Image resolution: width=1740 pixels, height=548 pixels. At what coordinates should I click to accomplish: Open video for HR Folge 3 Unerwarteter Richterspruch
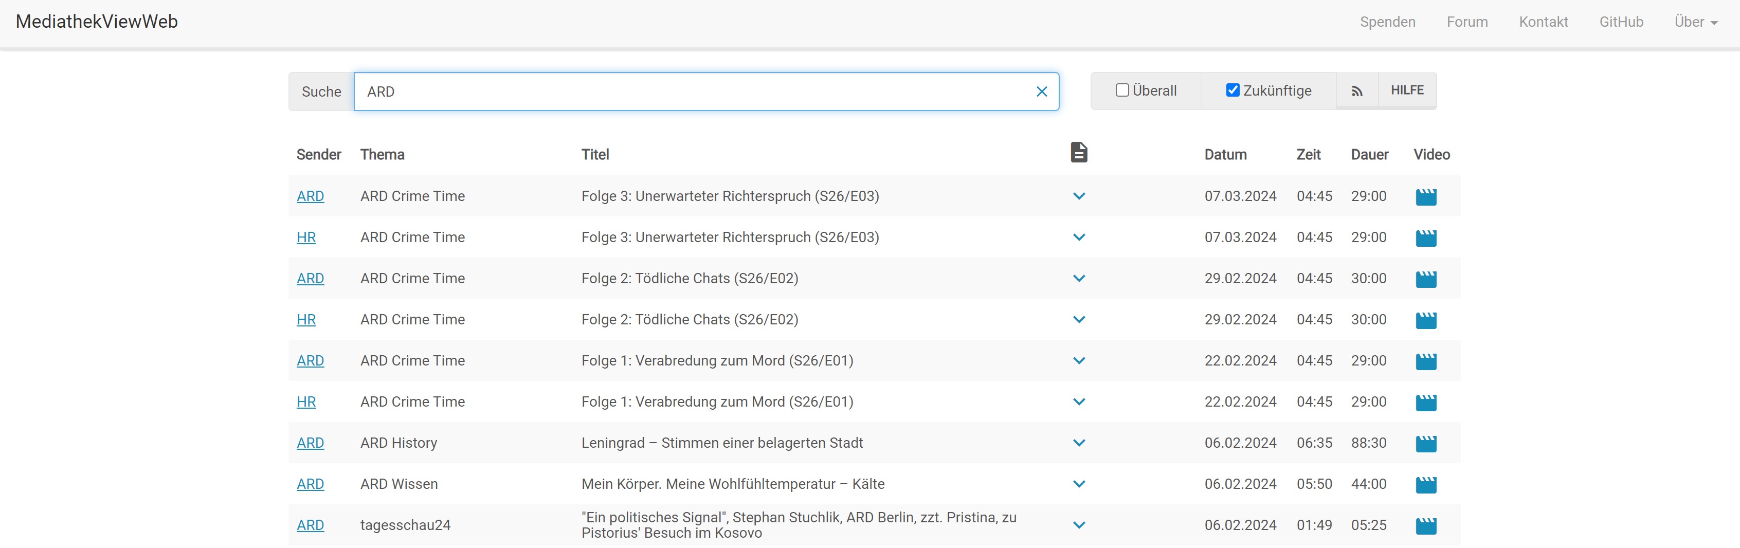click(1426, 238)
